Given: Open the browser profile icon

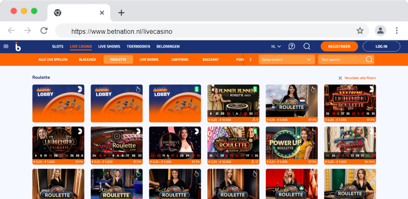Looking at the screenshot, I should [380, 31].
